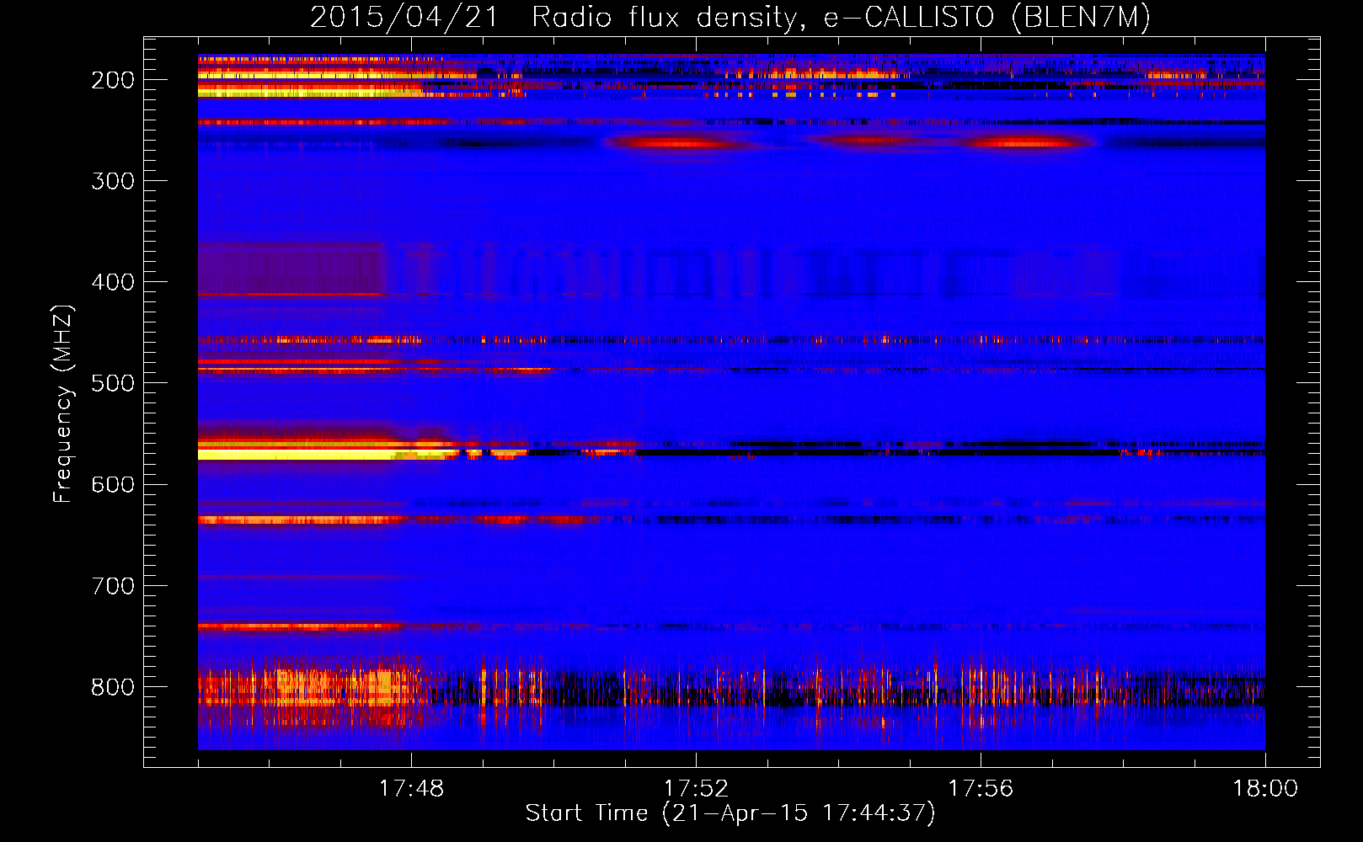Click the plot title 'Radio flux density, e-CALLISTO (BLEN7M)'
1363x842 pixels.
pyautogui.click(x=841, y=18)
